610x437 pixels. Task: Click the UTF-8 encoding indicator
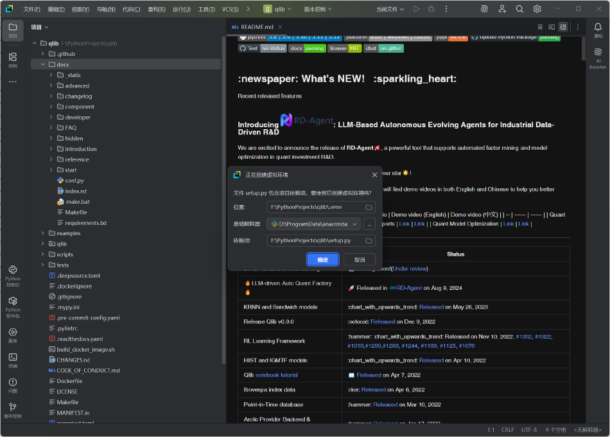coord(529,430)
